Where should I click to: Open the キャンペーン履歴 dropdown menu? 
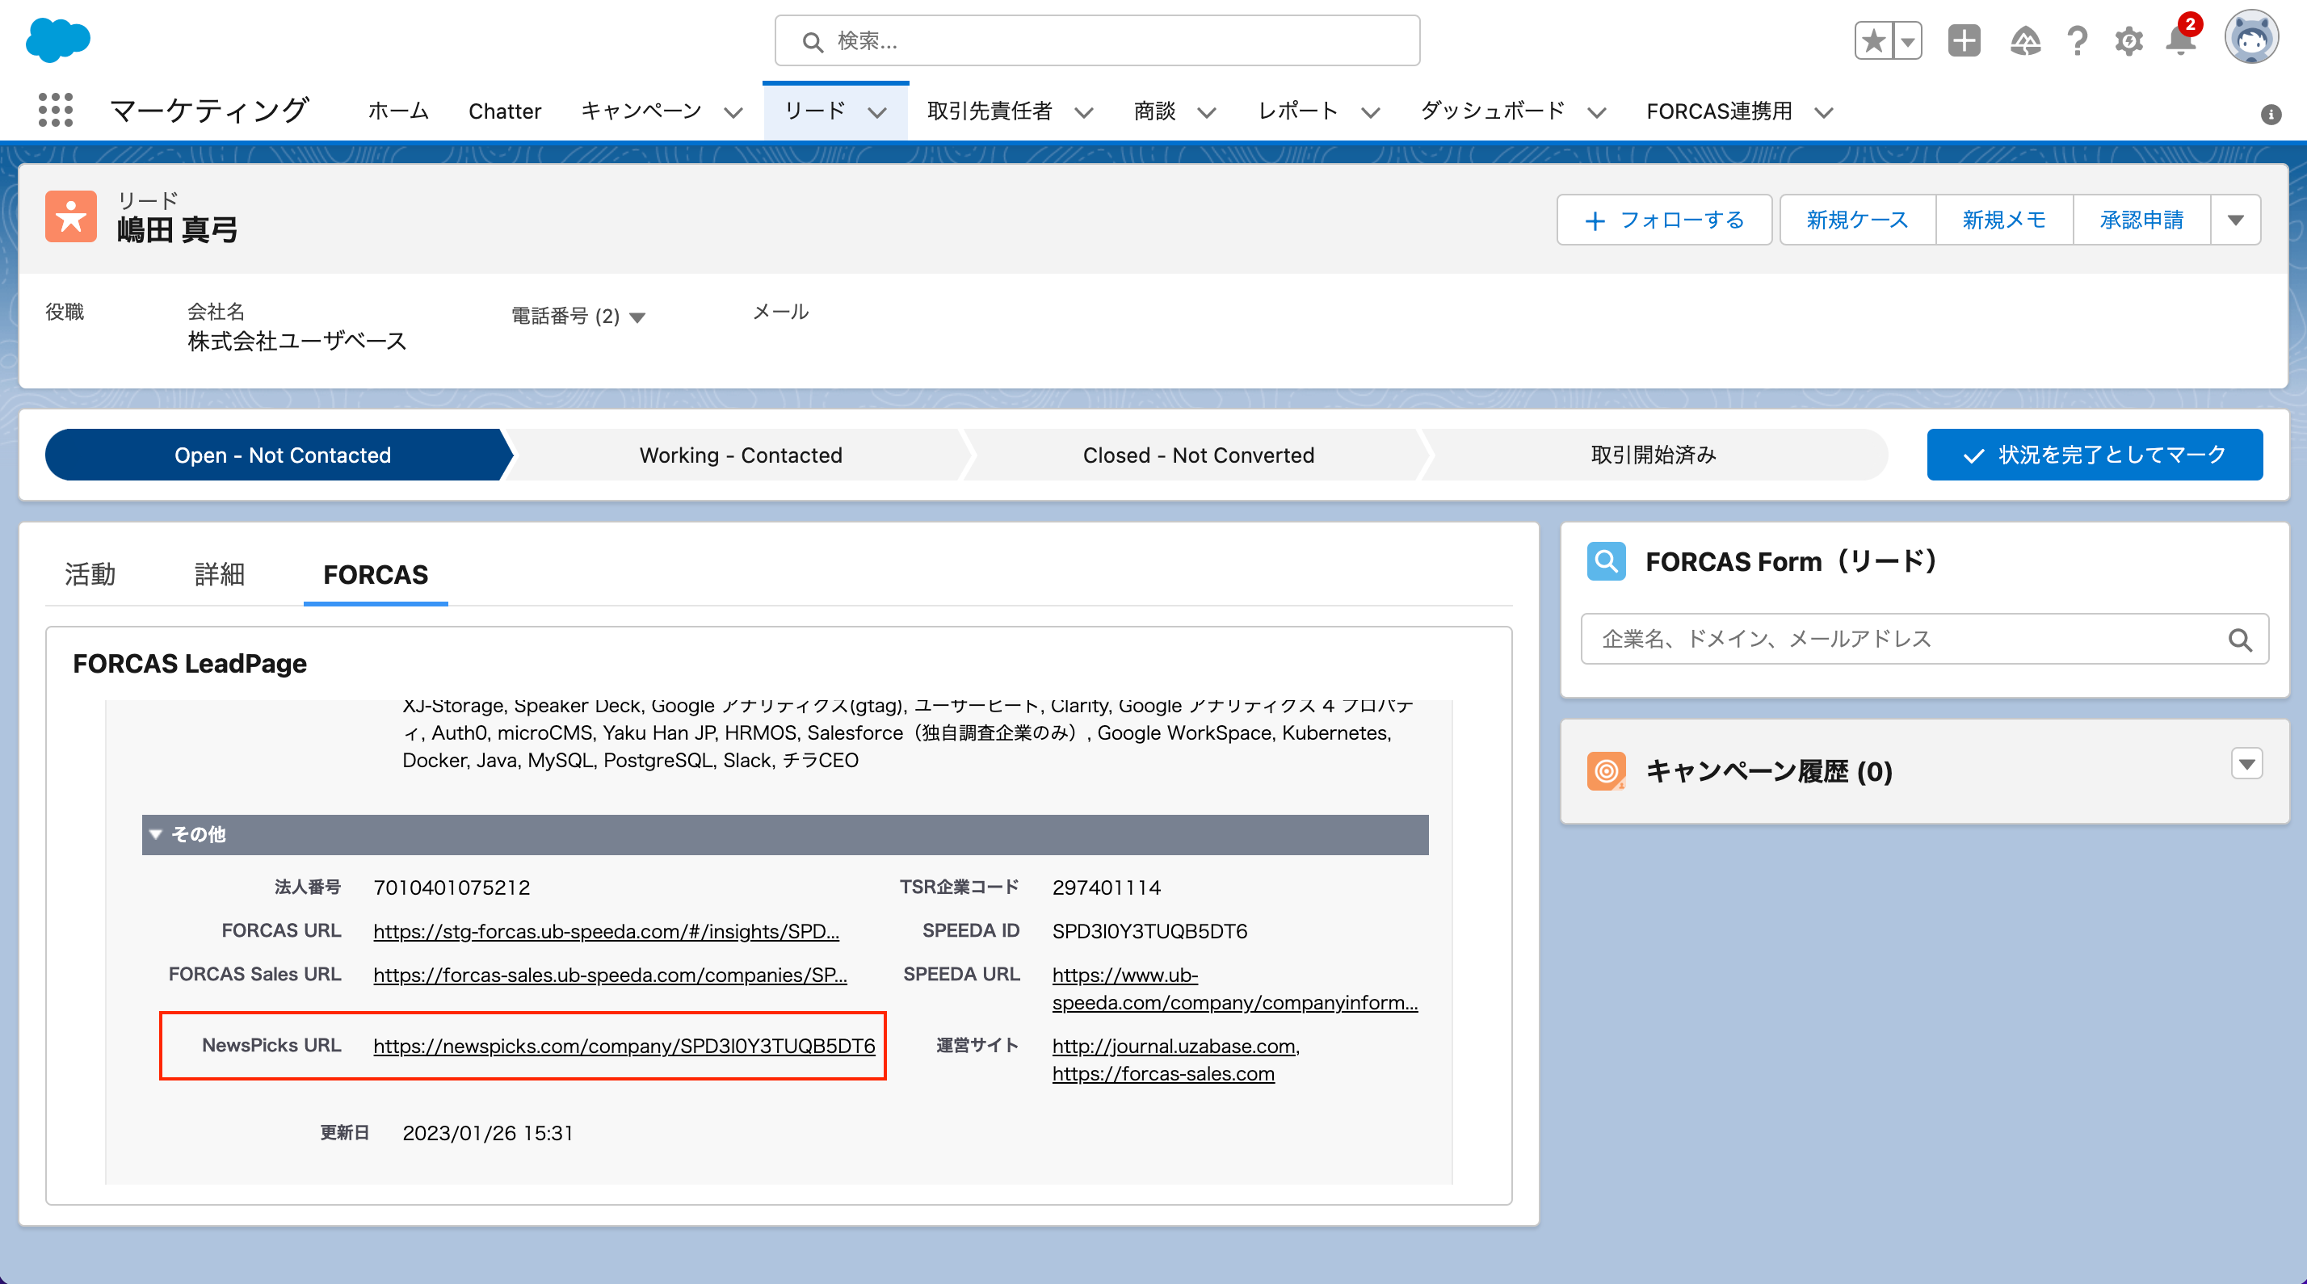pyautogui.click(x=2246, y=764)
